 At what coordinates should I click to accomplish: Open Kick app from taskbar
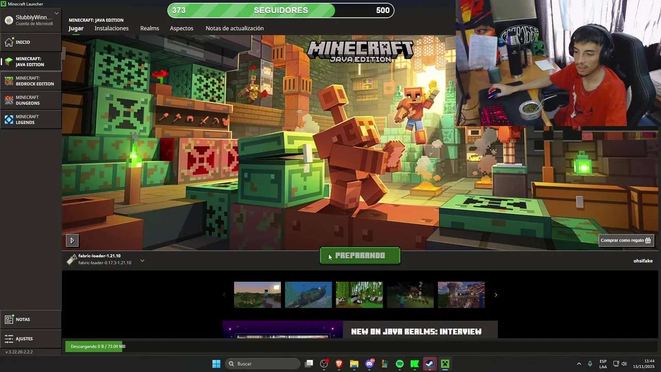coord(415,364)
